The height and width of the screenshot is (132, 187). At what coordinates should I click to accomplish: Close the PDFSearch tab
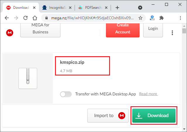pyautogui.click(x=106, y=8)
